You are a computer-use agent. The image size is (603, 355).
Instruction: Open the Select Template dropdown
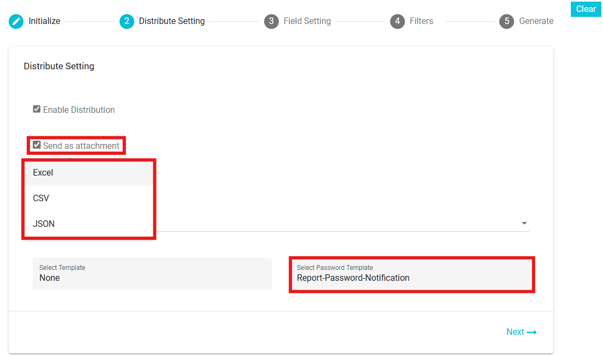pos(152,274)
